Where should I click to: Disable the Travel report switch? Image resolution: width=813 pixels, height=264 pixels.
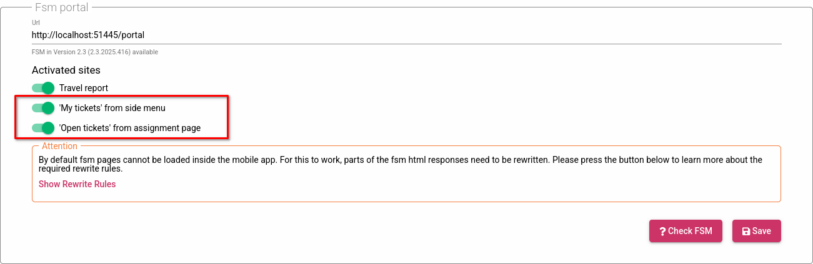[44, 88]
